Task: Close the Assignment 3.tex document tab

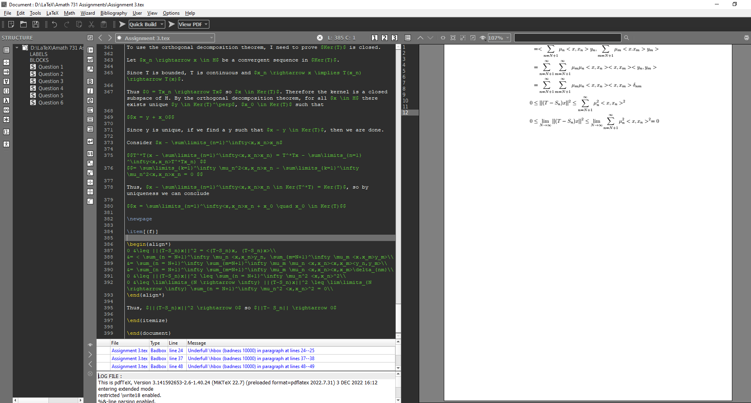Action: point(320,38)
